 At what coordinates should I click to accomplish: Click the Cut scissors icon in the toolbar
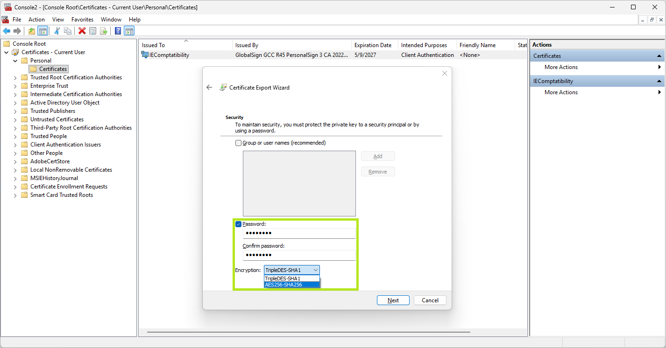[x=57, y=31]
